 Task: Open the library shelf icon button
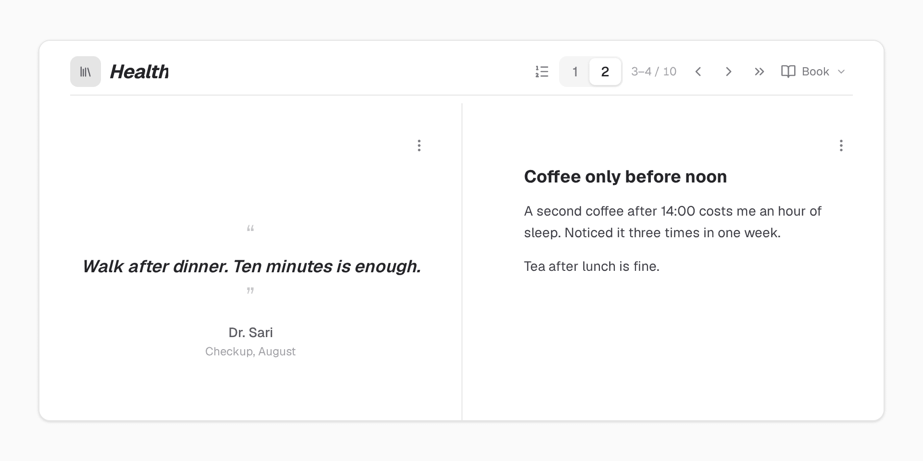pyautogui.click(x=86, y=72)
